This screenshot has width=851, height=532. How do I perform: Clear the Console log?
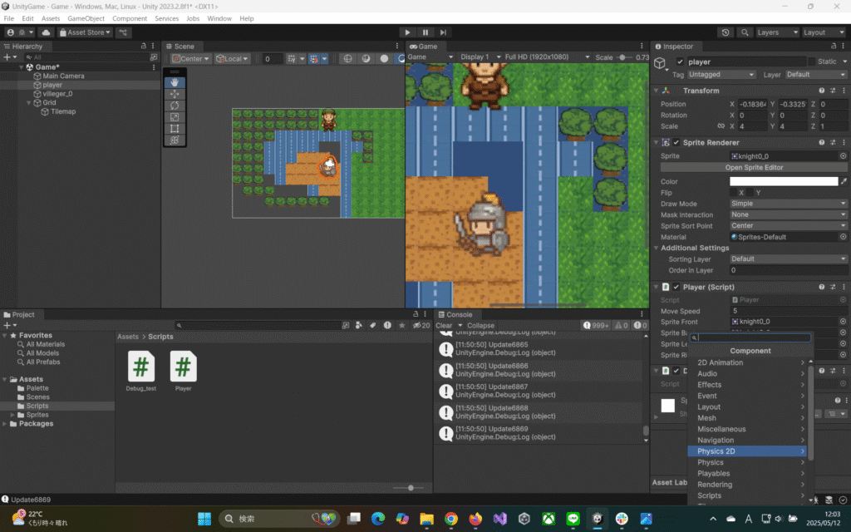pos(444,326)
